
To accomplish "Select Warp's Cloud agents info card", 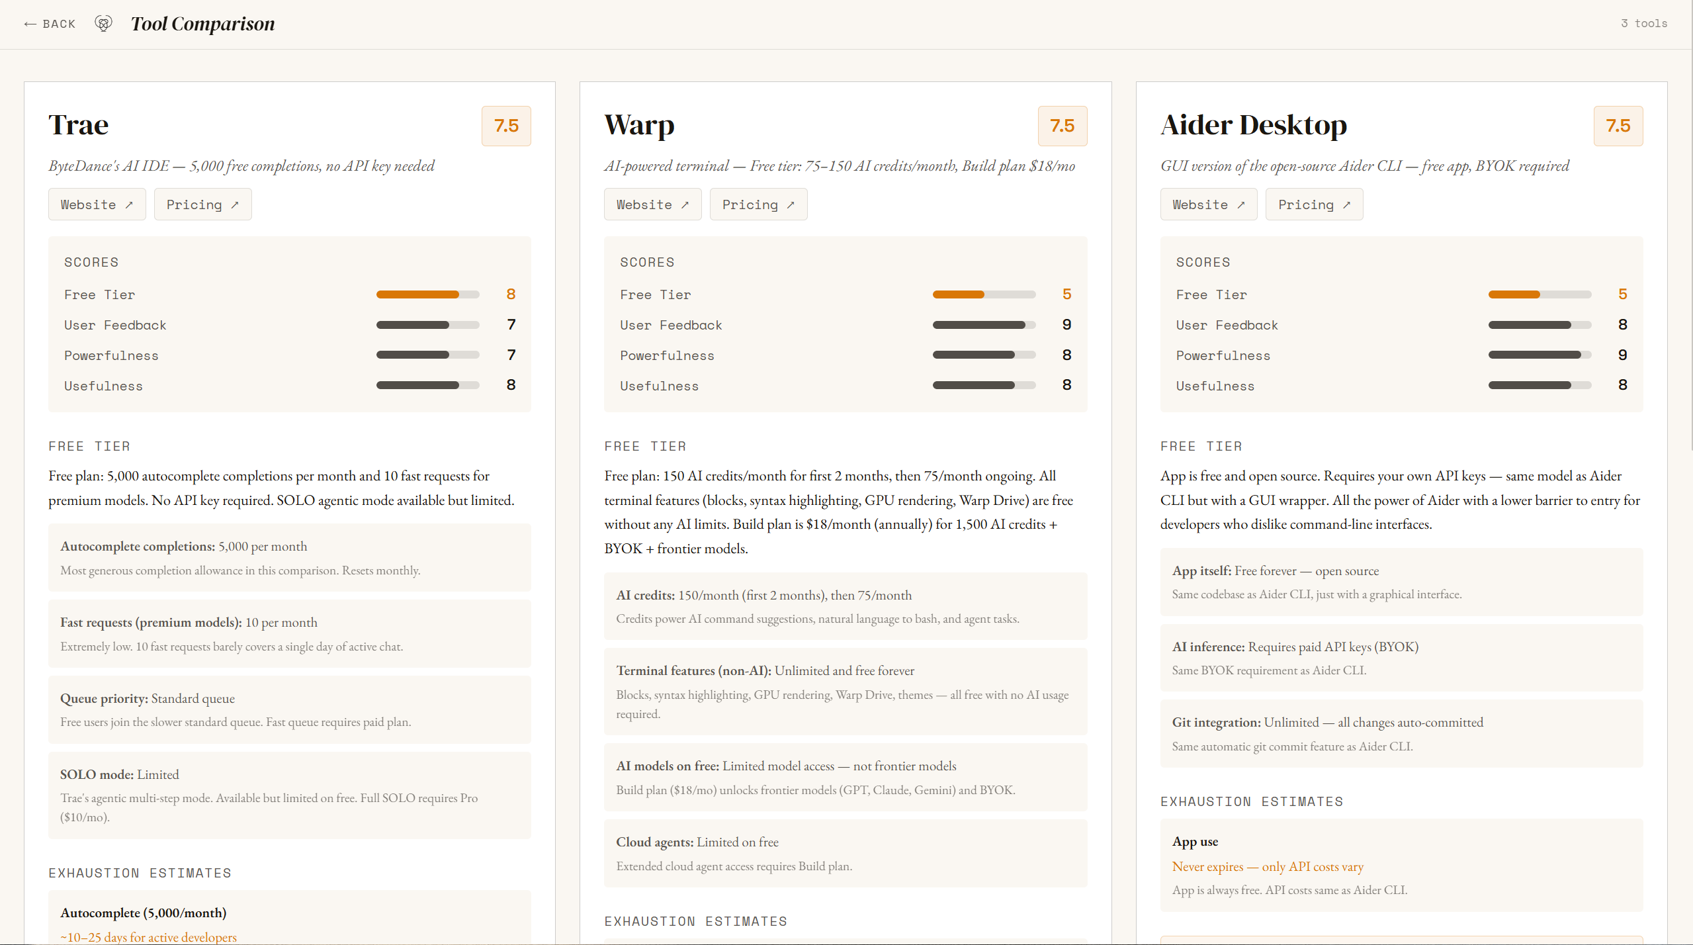I will [x=845, y=853].
